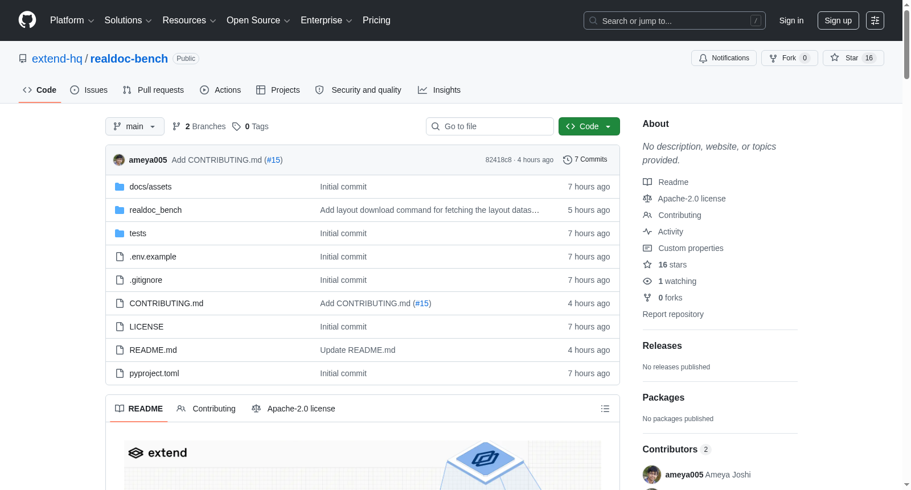The image size is (911, 490).
Task: Open Apache-2.0 license link in About sidebar
Action: coord(684,199)
